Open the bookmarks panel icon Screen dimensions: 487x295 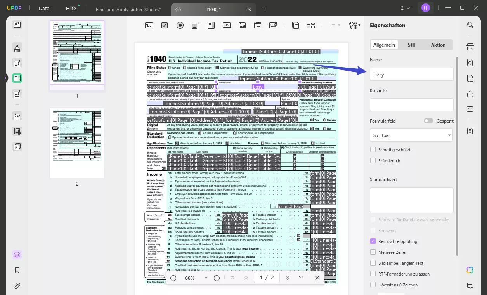(x=17, y=270)
